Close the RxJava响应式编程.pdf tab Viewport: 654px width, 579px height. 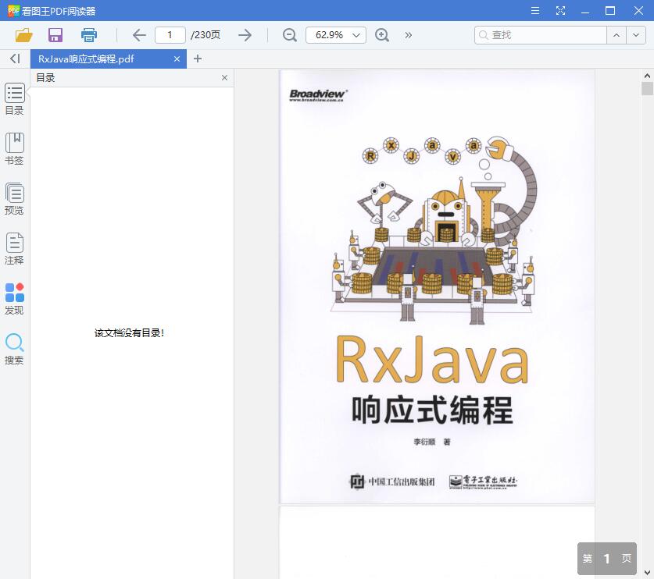pos(177,59)
